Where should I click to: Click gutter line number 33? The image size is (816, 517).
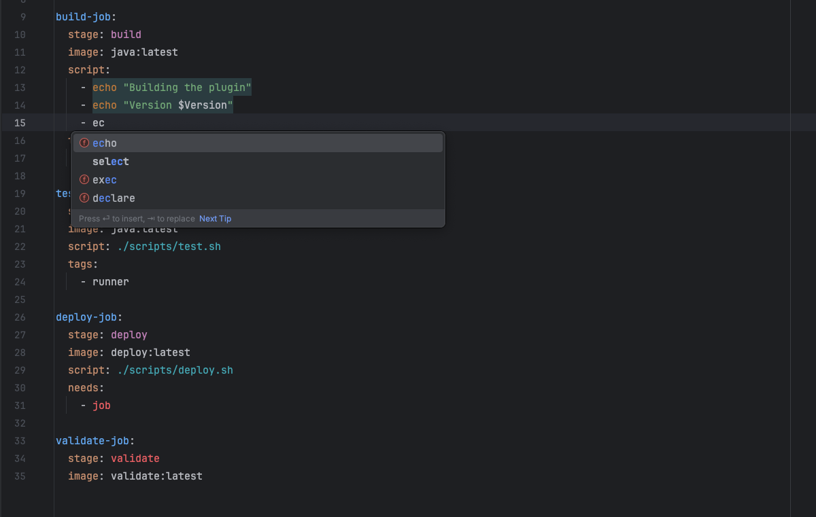(x=20, y=441)
